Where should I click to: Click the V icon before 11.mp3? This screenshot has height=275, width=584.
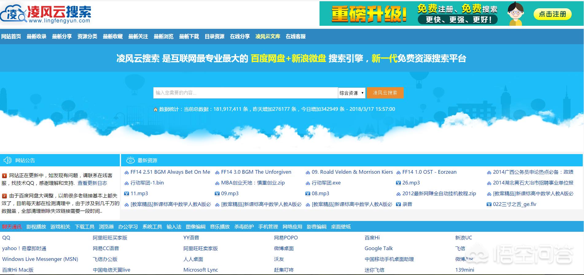[126, 194]
